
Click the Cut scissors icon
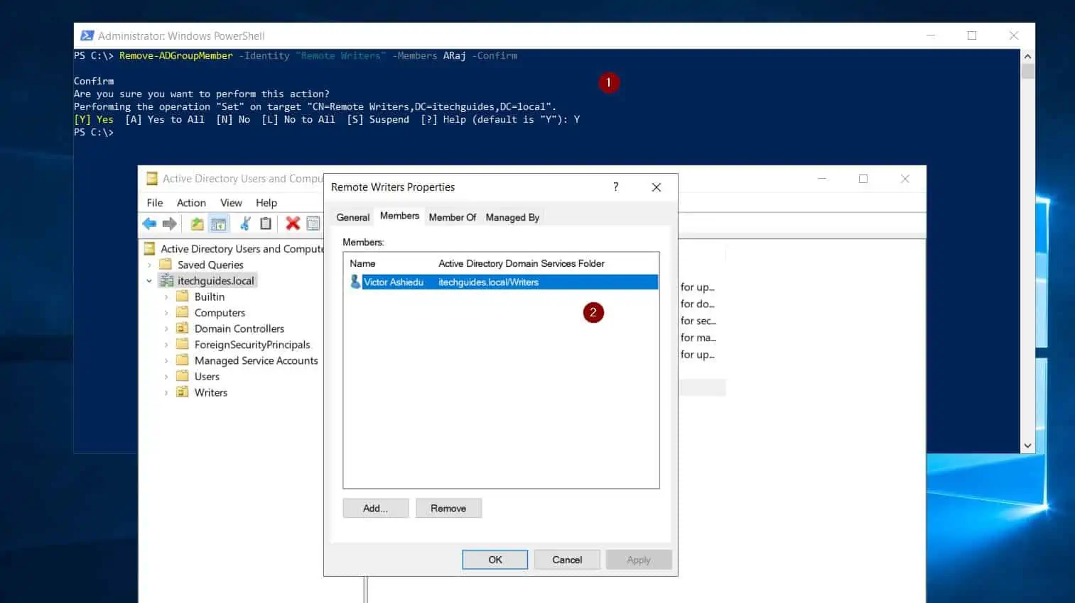pyautogui.click(x=245, y=224)
